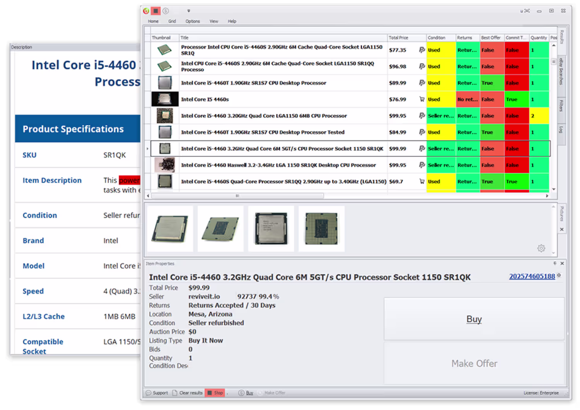Open the View menu
580x410 pixels.
[x=214, y=21]
